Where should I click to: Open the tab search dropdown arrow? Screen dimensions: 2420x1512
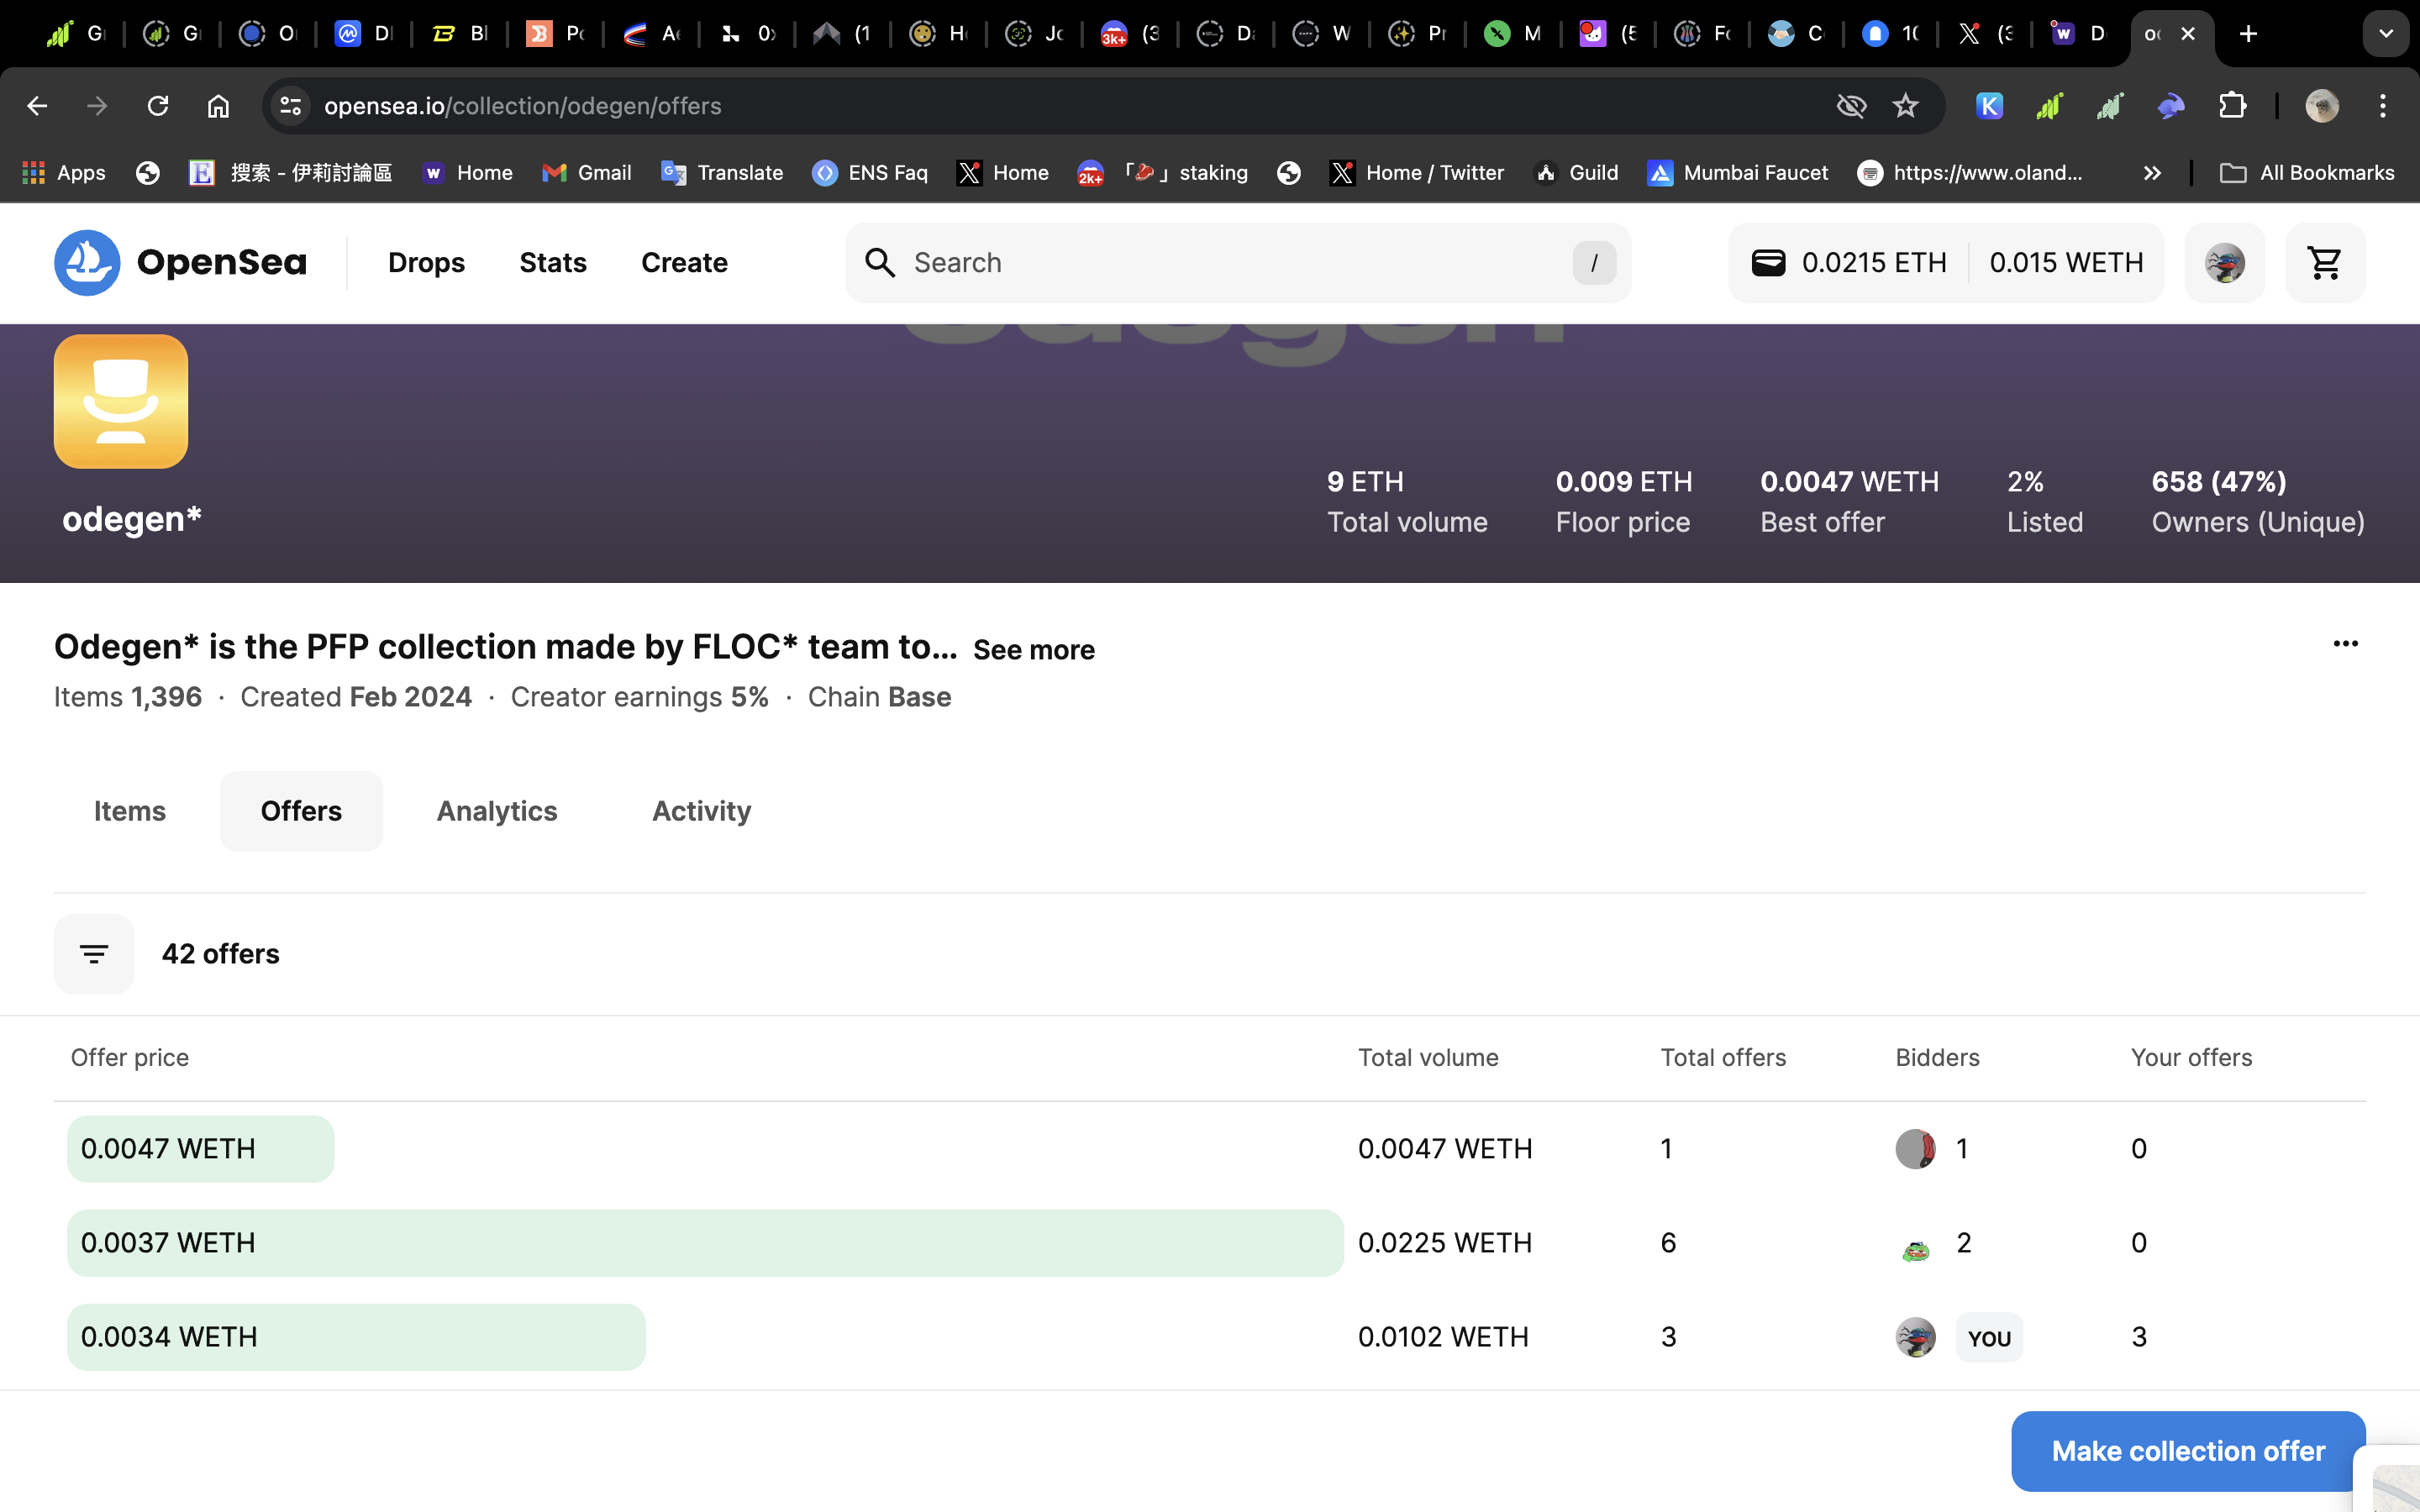tap(2385, 34)
